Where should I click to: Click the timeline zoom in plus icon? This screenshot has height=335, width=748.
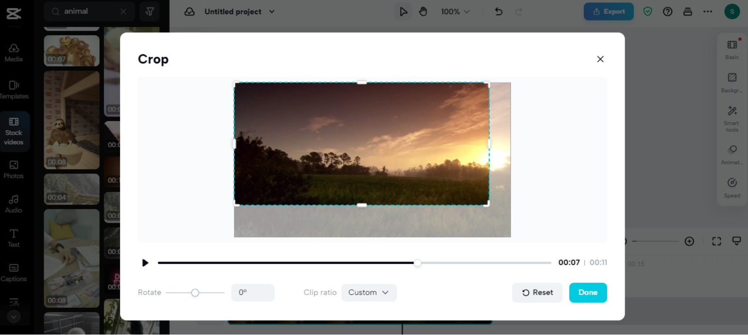click(689, 241)
